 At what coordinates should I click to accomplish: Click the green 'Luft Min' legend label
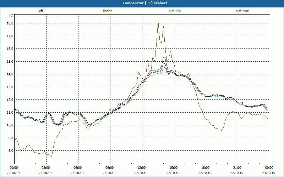pyautogui.click(x=174, y=11)
